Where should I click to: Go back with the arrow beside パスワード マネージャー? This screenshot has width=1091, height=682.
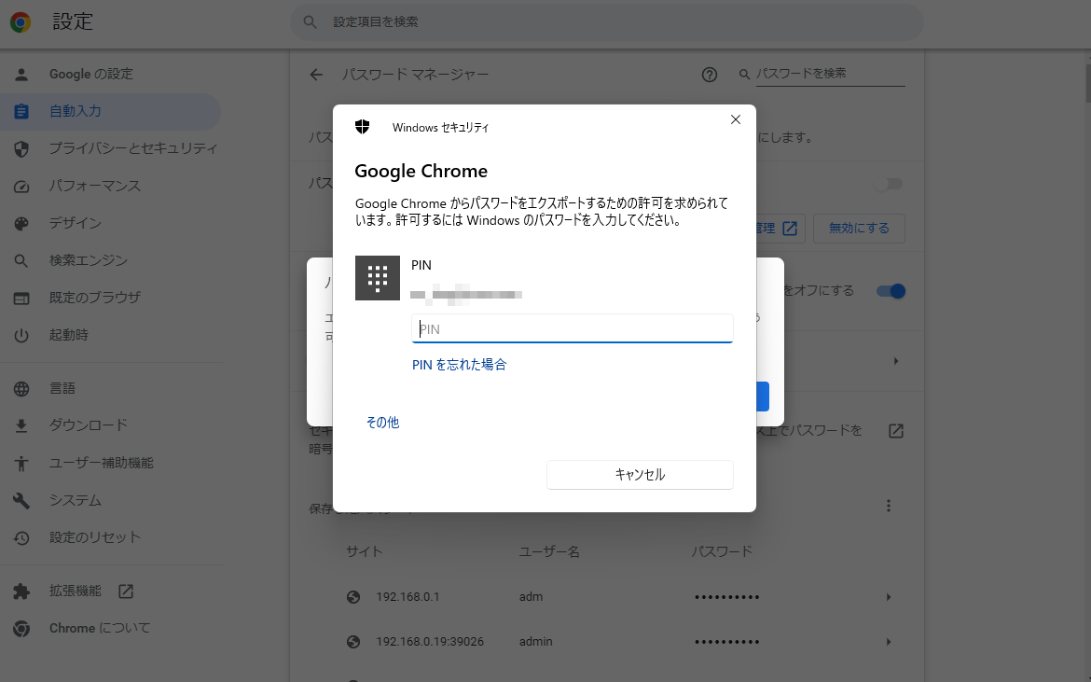[x=317, y=75]
